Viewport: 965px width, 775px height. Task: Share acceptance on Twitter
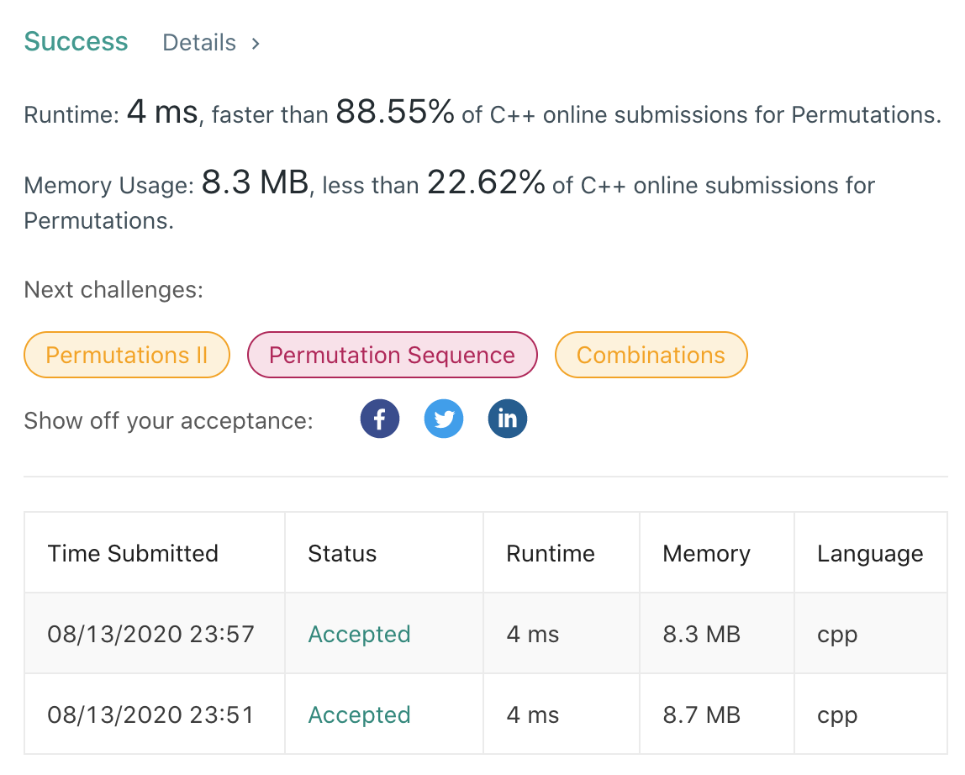coord(444,418)
